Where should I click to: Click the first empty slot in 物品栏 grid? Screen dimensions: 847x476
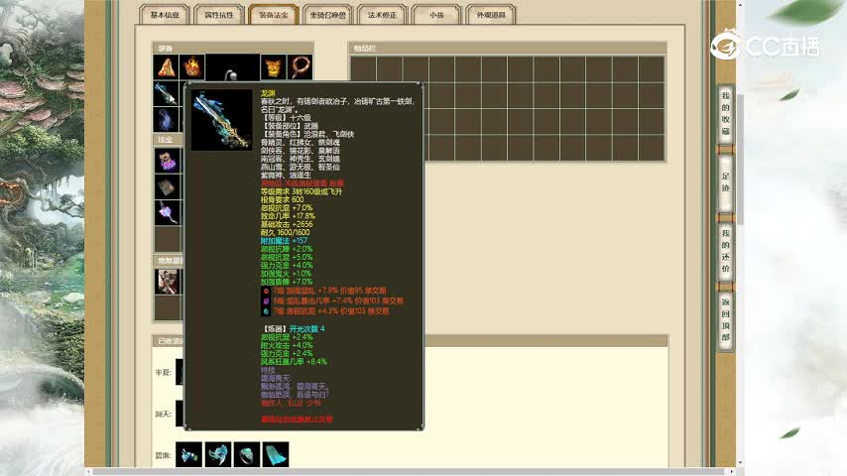(x=363, y=69)
